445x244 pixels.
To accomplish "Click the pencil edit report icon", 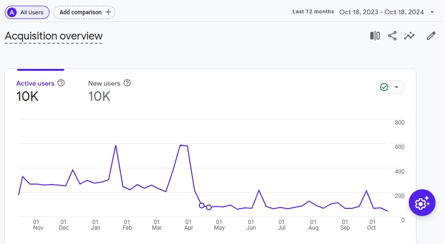I will (x=431, y=36).
